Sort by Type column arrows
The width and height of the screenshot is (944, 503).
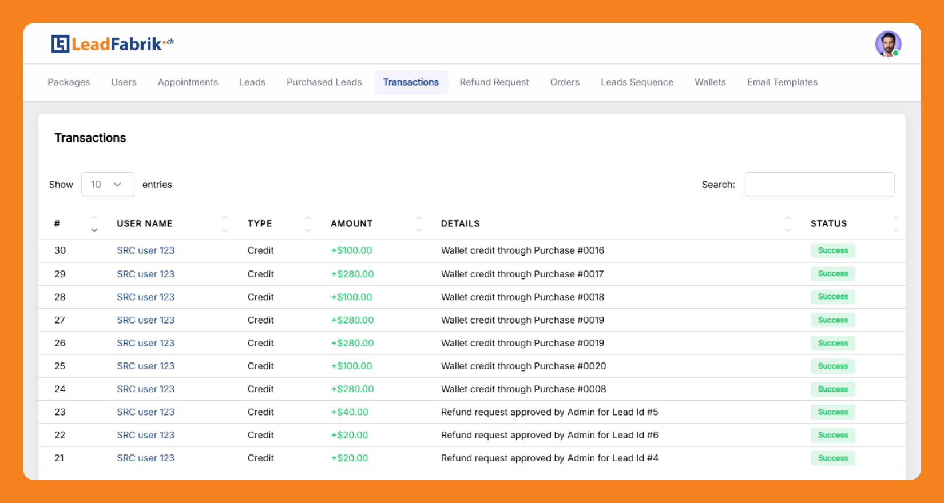pyautogui.click(x=308, y=224)
